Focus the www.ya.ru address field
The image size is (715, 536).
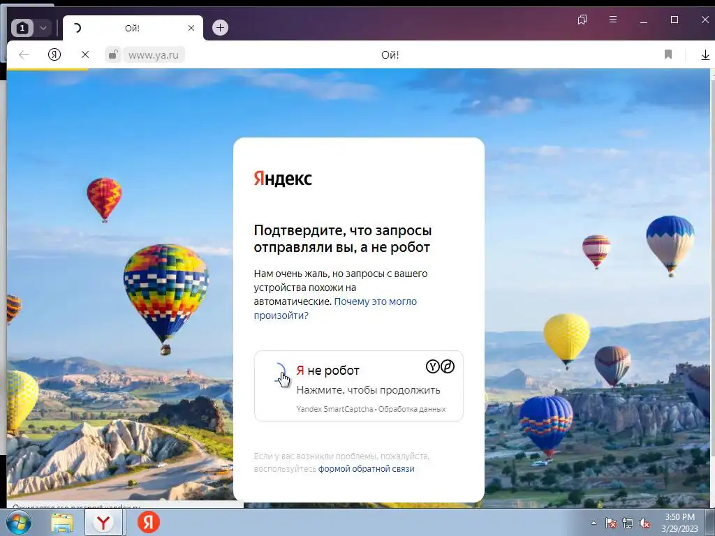(154, 55)
